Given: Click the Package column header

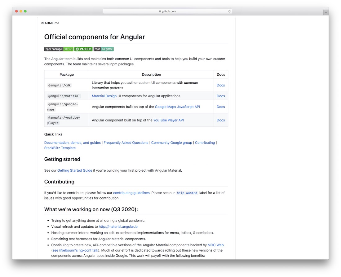Looking at the screenshot, I should [x=67, y=74].
